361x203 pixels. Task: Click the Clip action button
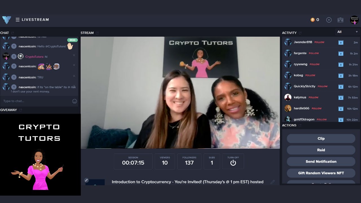pyautogui.click(x=321, y=138)
